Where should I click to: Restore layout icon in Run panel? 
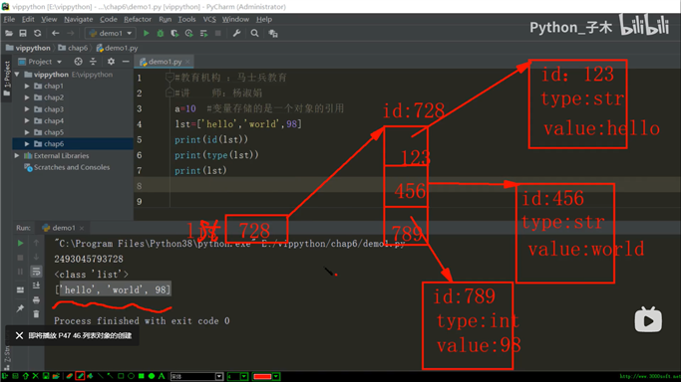click(x=20, y=289)
